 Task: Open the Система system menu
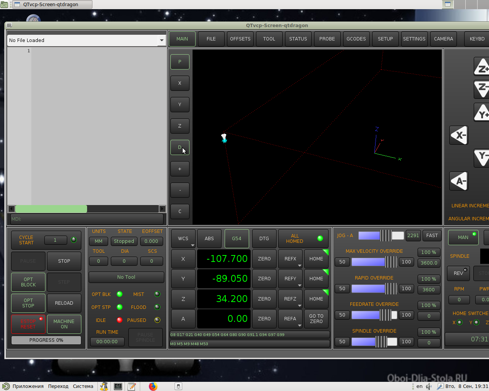83,386
